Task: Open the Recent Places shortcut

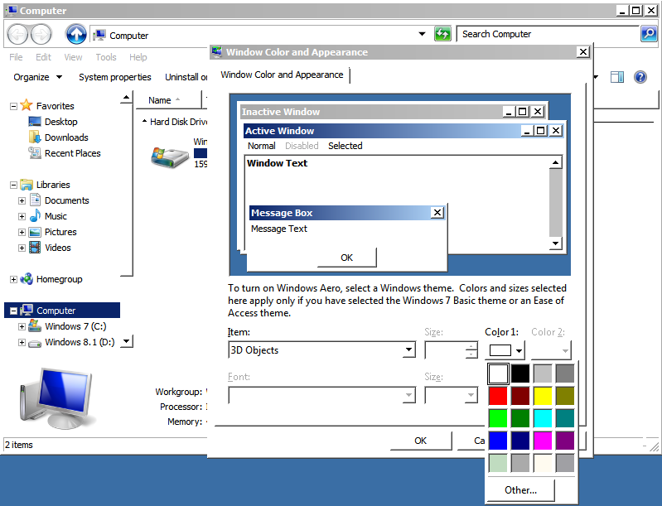Action: tap(72, 153)
